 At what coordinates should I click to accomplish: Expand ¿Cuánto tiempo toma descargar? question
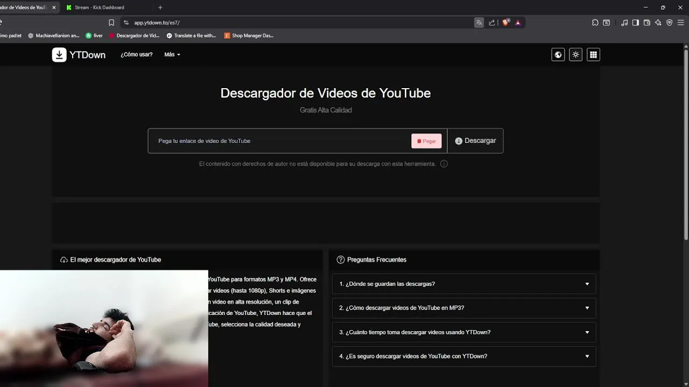pyautogui.click(x=464, y=332)
